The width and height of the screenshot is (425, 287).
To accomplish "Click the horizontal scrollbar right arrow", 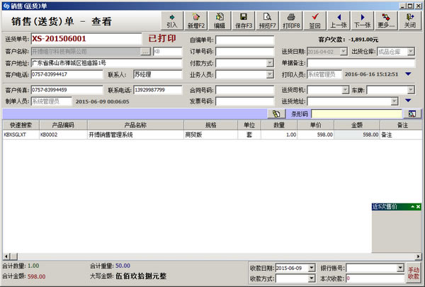I will coord(420,257).
